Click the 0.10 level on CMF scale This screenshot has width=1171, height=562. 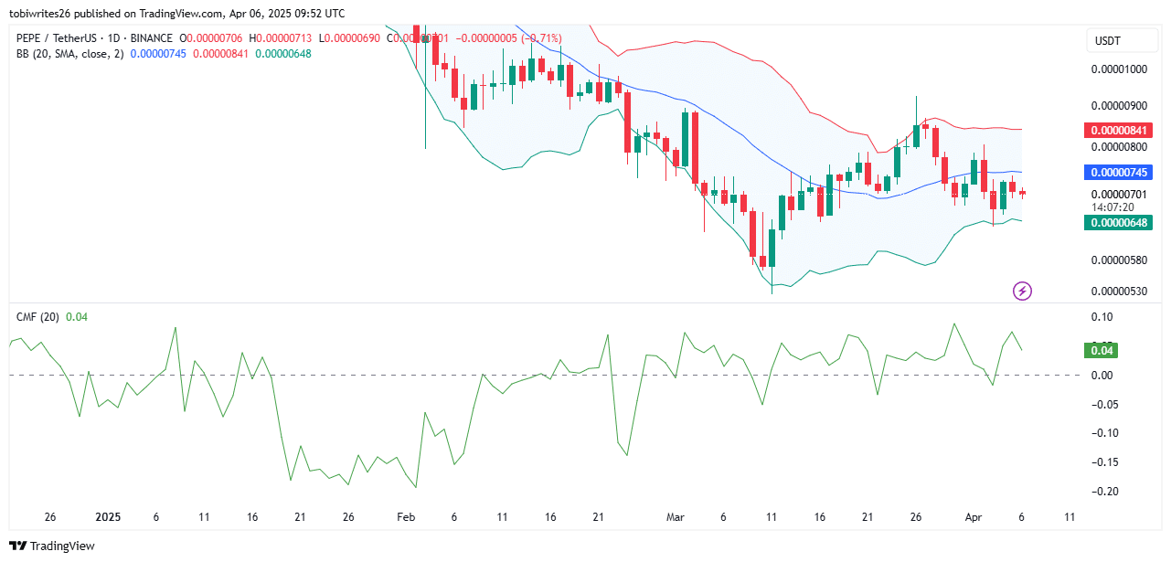(1102, 317)
